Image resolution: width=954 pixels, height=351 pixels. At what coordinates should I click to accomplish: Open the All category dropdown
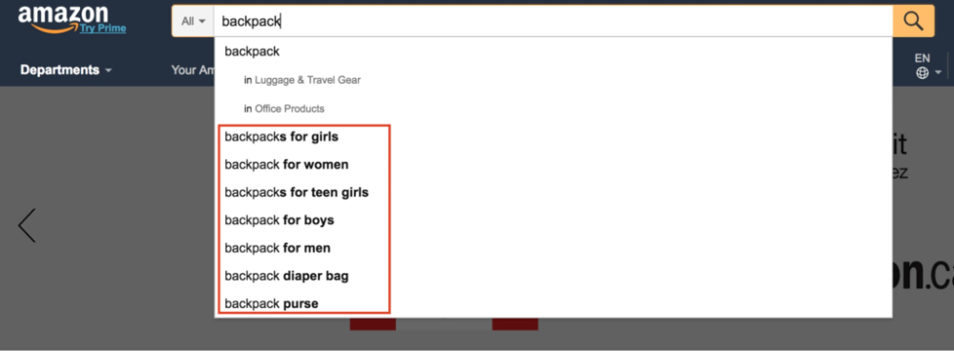click(x=193, y=21)
